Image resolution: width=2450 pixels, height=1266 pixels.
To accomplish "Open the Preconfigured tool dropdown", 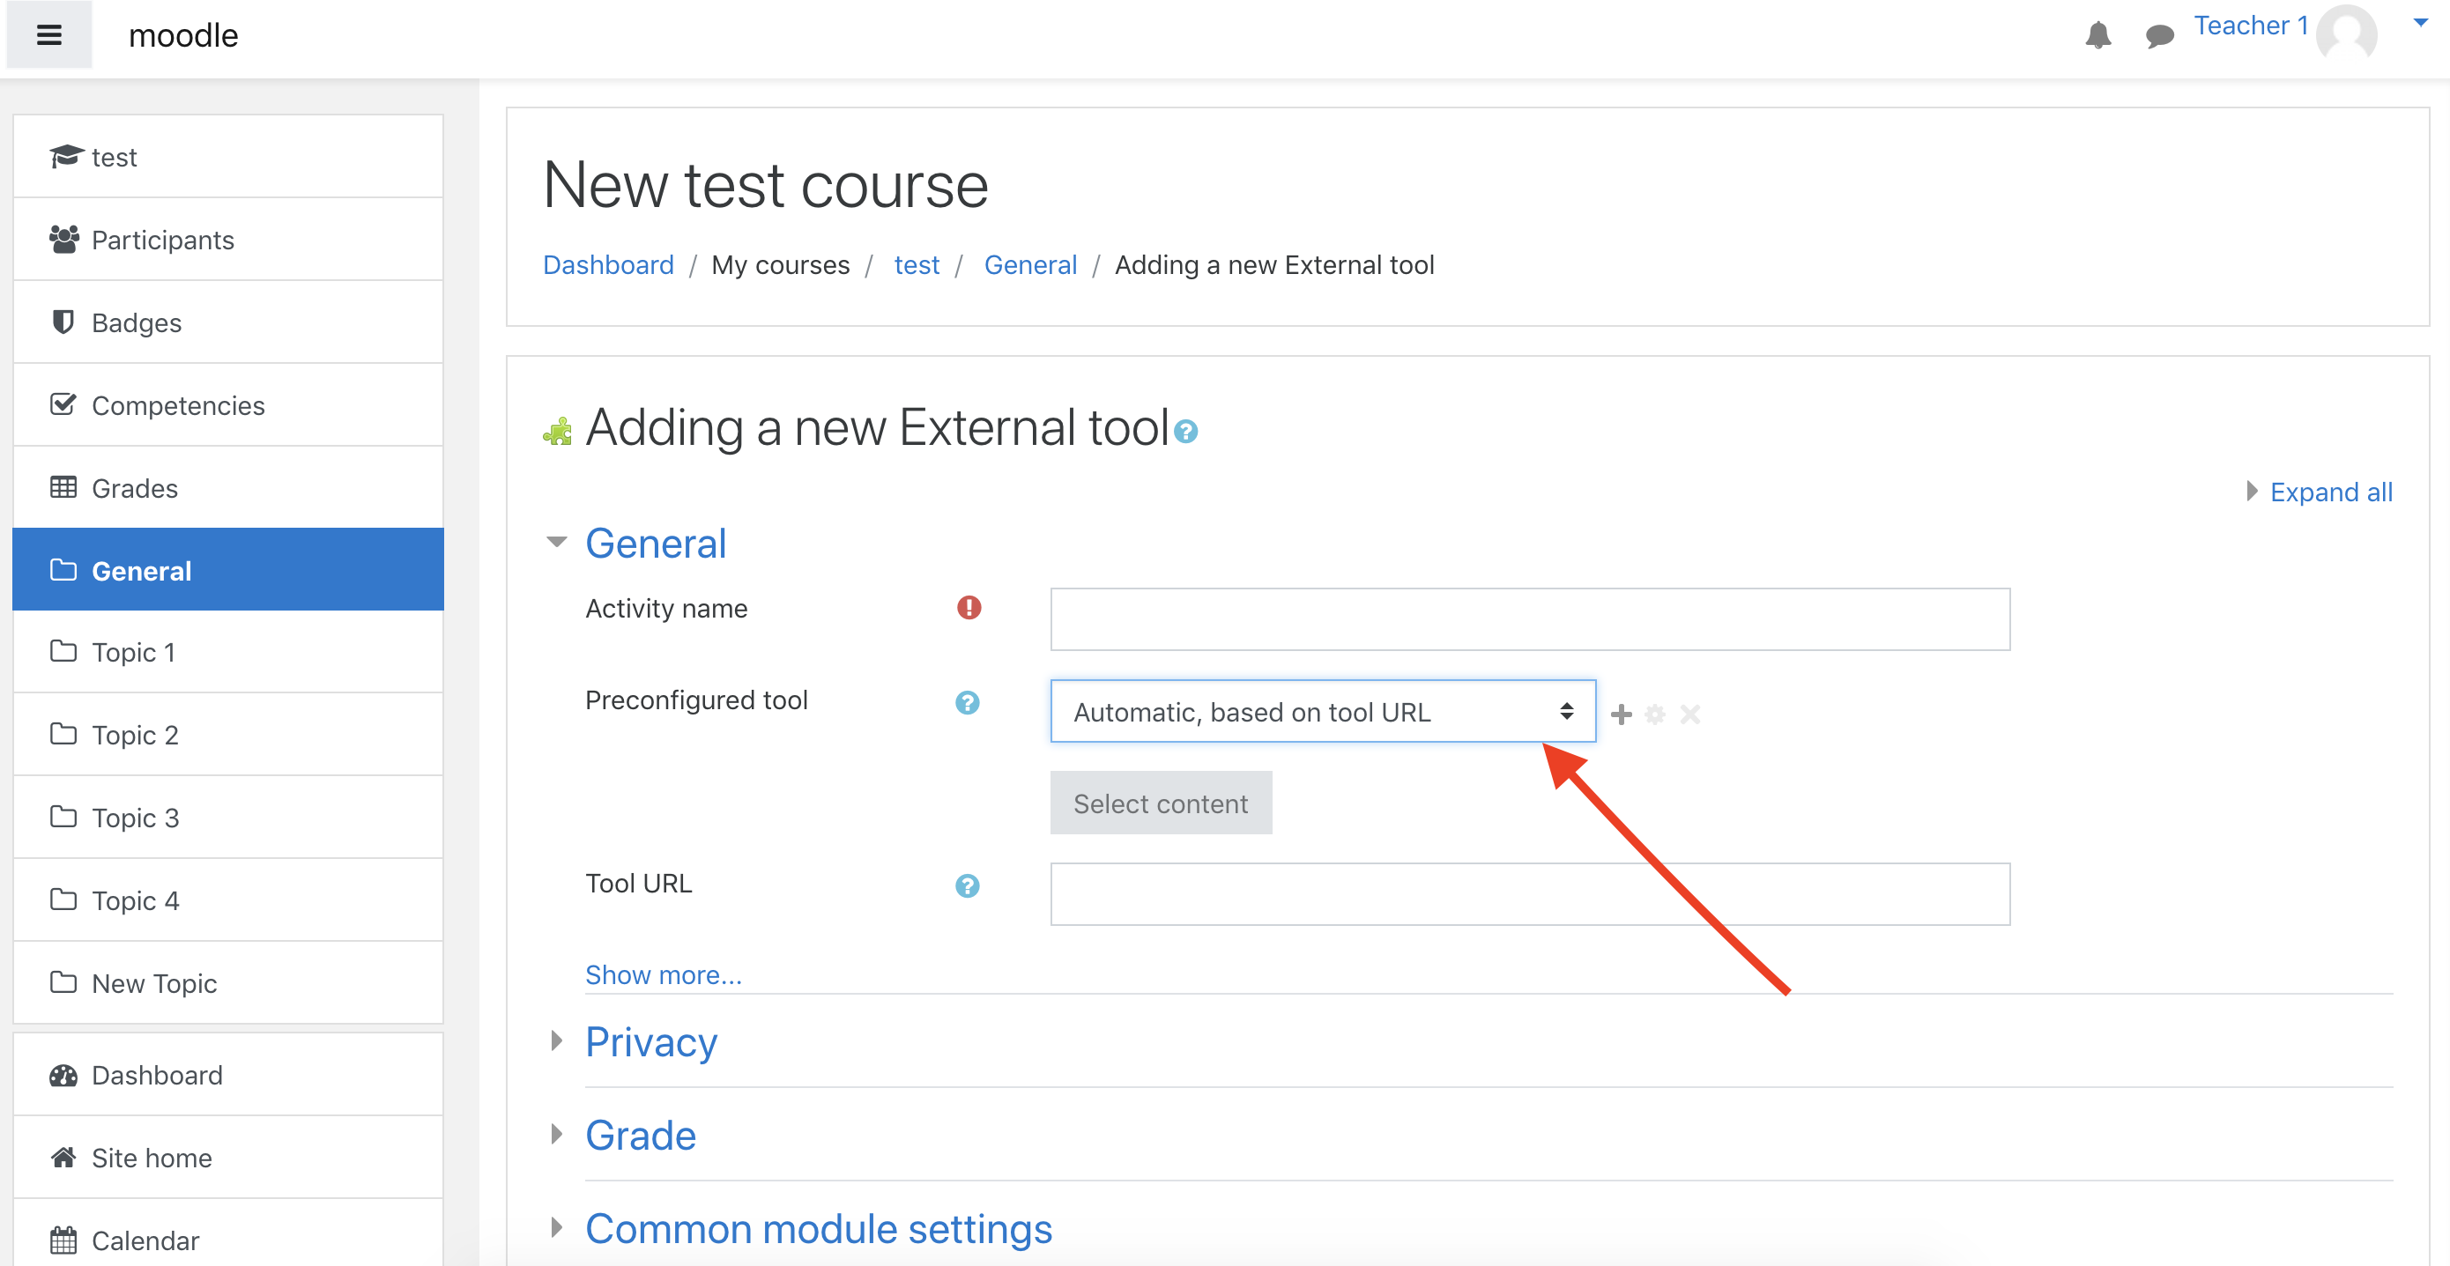I will click(1322, 711).
